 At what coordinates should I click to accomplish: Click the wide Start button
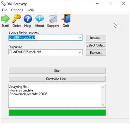point(57,71)
